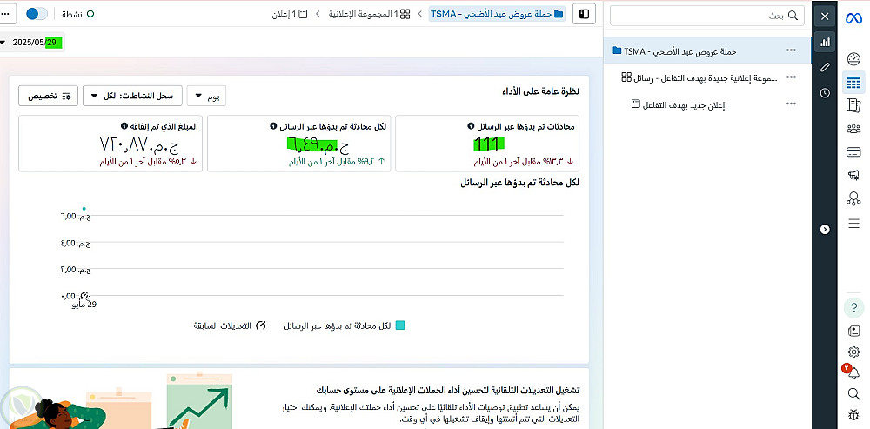Open the bar chart insights view
The height and width of the screenshot is (429, 870).
pos(825,42)
